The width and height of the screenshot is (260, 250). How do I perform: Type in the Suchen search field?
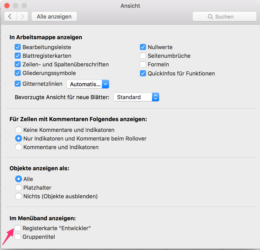click(229, 17)
